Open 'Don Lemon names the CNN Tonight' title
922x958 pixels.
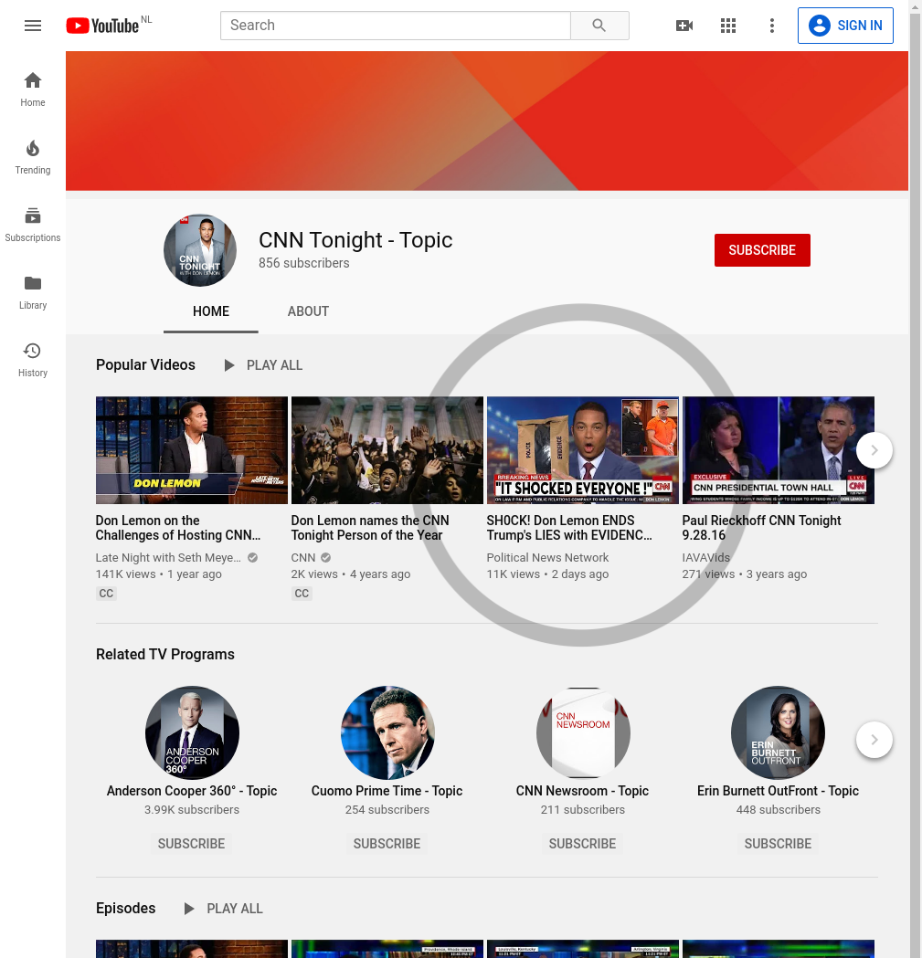[x=370, y=528]
